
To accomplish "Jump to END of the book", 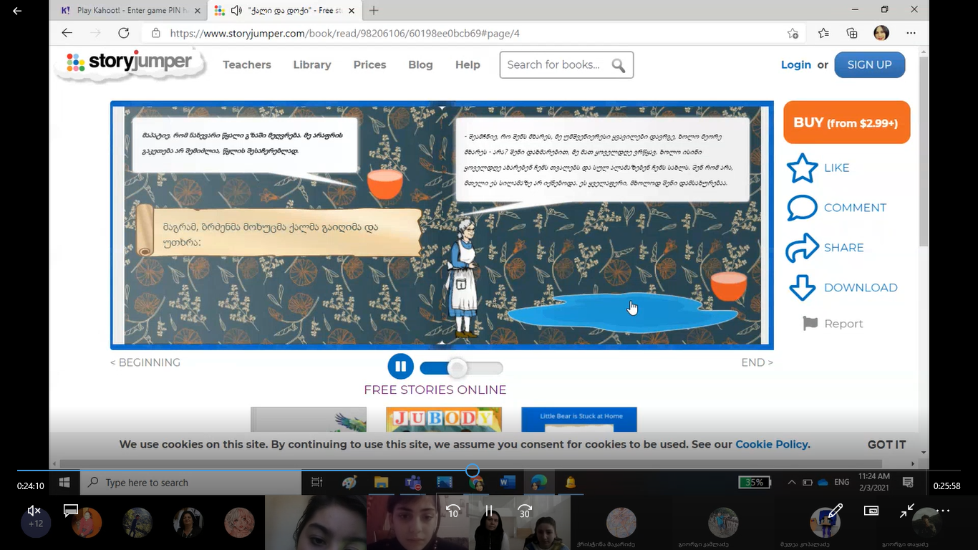I will [757, 362].
